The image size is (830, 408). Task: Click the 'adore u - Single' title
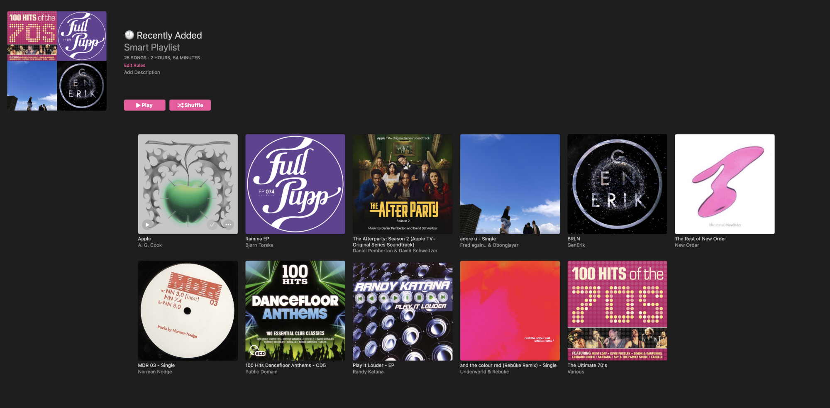pyautogui.click(x=478, y=239)
